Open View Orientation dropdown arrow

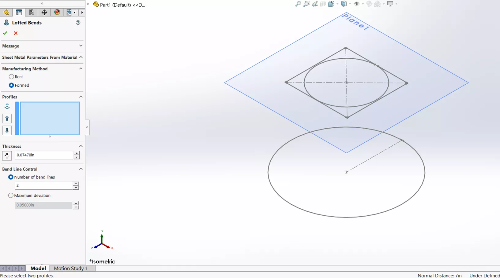click(x=337, y=4)
